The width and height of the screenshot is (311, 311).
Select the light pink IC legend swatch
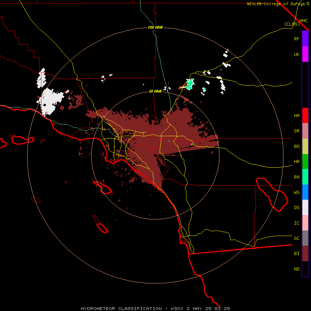pos(305,223)
